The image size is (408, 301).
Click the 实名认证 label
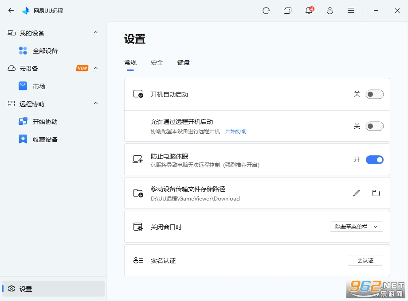(x=163, y=261)
